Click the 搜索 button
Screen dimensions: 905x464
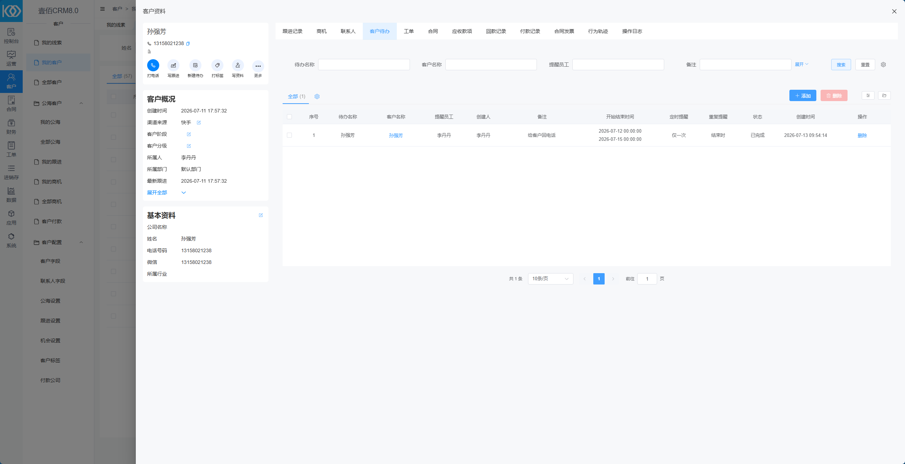[x=841, y=65]
